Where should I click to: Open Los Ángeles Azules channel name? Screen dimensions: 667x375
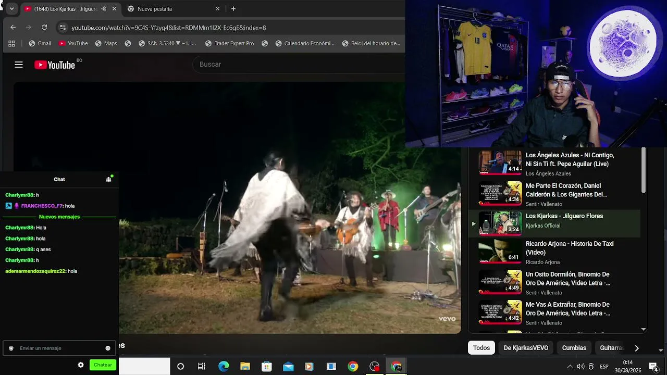pyautogui.click(x=548, y=173)
